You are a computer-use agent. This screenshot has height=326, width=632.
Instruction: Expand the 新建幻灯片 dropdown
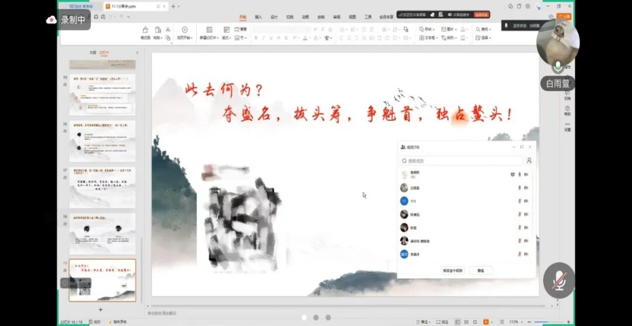(x=208, y=38)
